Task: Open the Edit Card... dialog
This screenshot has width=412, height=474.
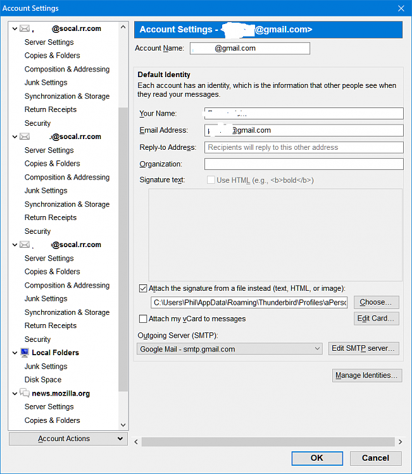Action: pos(377,319)
